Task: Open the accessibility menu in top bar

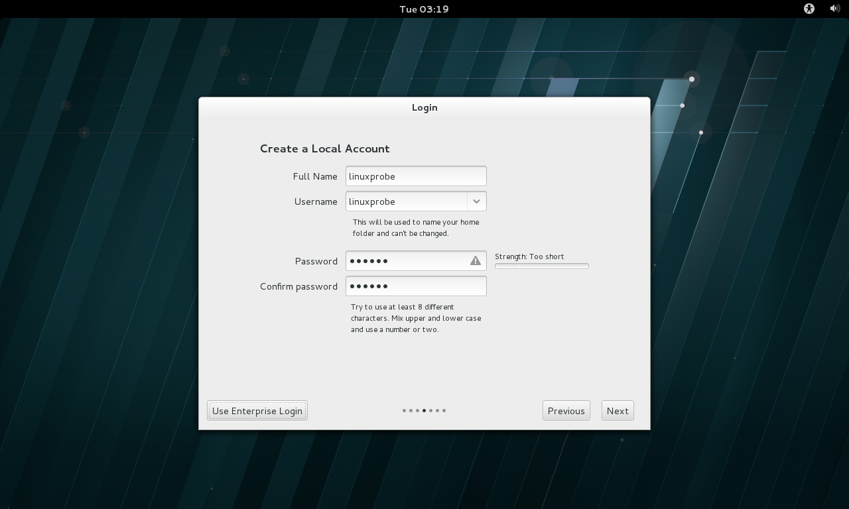Action: (x=809, y=9)
